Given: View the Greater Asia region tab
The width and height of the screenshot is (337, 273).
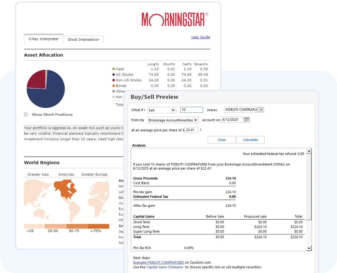Looking at the screenshot, I should pos(38,174).
